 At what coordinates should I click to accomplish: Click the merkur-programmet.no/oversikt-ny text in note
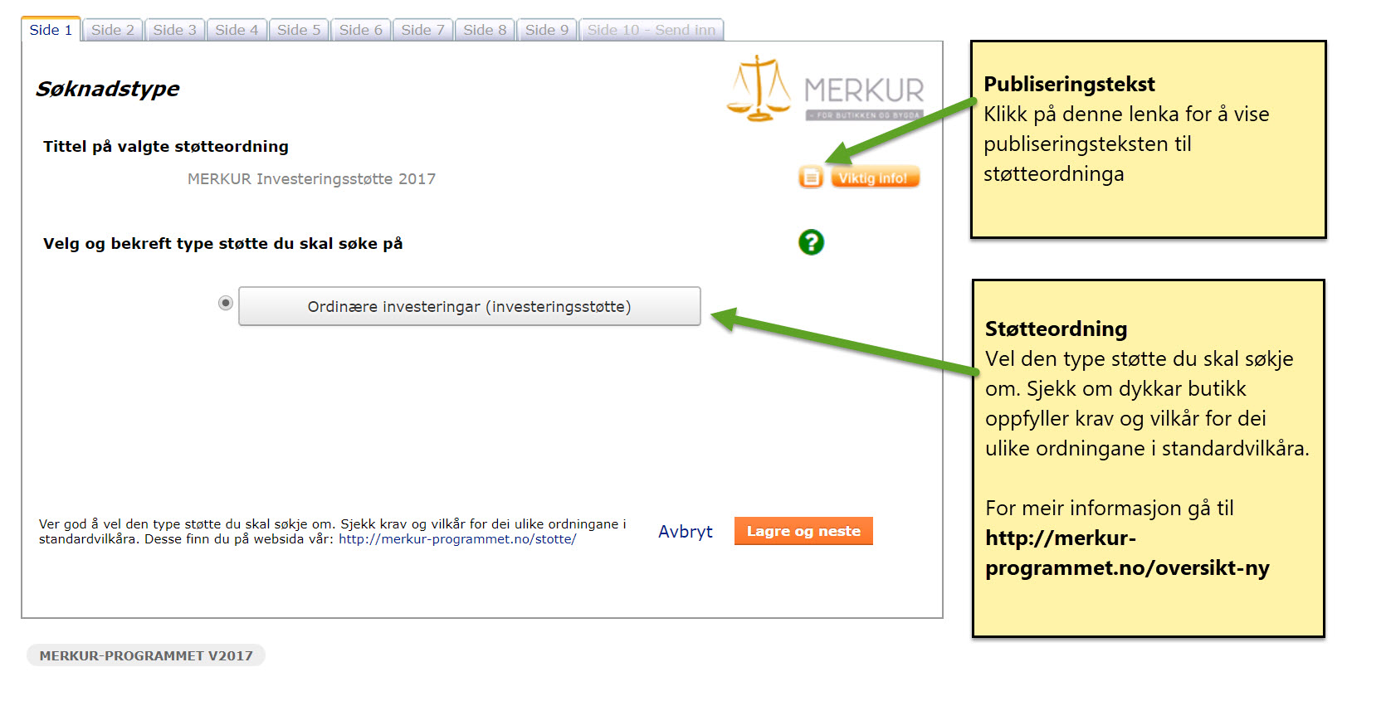[1127, 553]
